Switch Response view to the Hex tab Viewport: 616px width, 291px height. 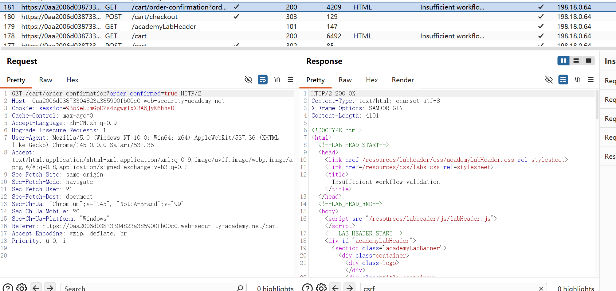(x=372, y=80)
